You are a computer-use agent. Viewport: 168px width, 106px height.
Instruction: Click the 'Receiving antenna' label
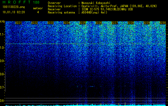pos(61,12)
